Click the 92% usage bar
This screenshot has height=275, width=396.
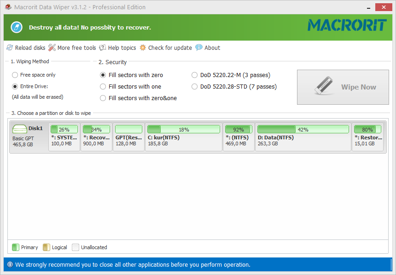pos(239,129)
